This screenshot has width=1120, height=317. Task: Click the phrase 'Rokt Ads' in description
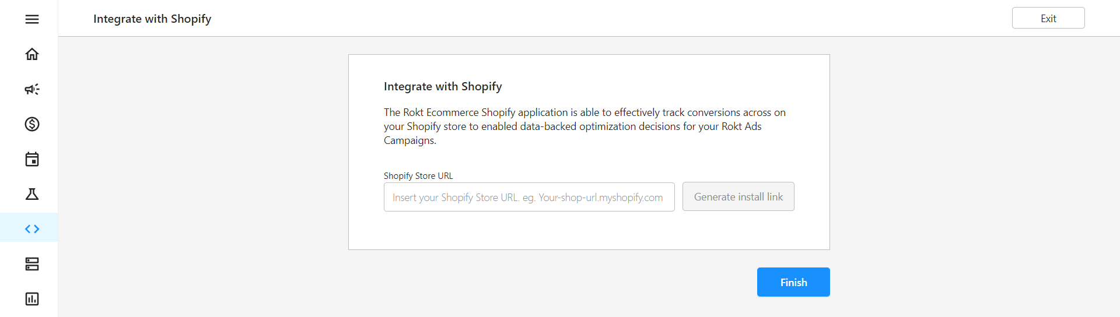pos(741,126)
